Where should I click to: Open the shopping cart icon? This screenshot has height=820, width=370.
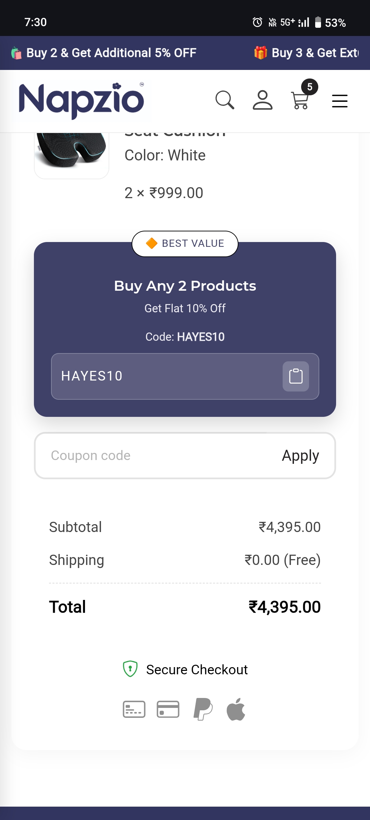[x=300, y=101]
